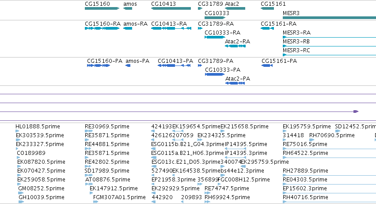Image resolution: width=376 pixels, height=204 pixels.
Task: Click the amos gene label
Action: tap(130, 4)
